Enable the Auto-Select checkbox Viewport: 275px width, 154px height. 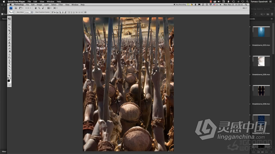click(x=16, y=12)
